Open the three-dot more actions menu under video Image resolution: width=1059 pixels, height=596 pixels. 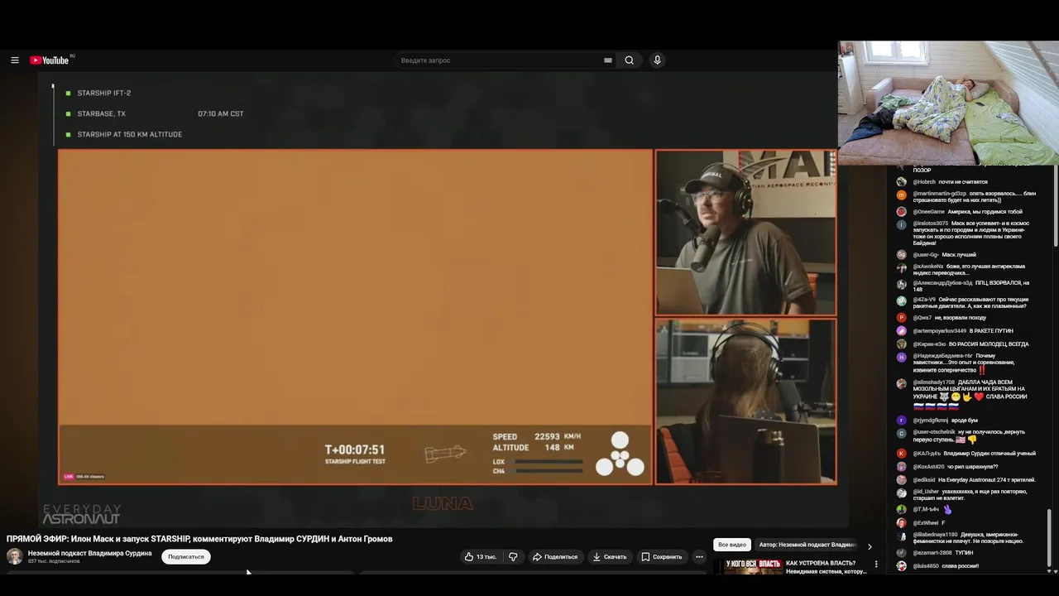coord(699,557)
